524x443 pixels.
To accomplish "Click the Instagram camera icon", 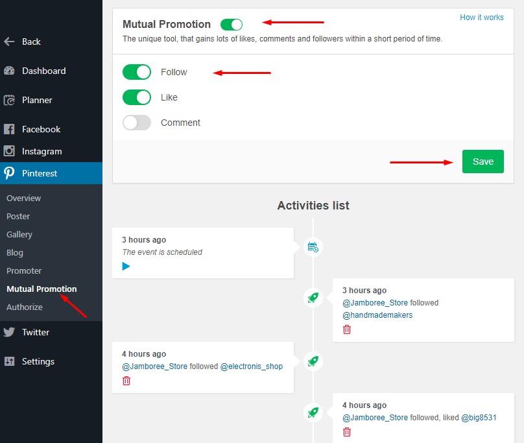I will [x=9, y=151].
